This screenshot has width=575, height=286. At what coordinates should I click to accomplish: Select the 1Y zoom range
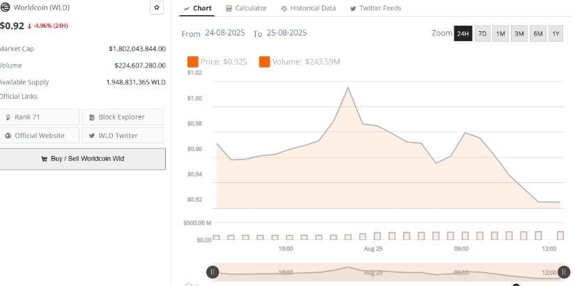pyautogui.click(x=555, y=33)
